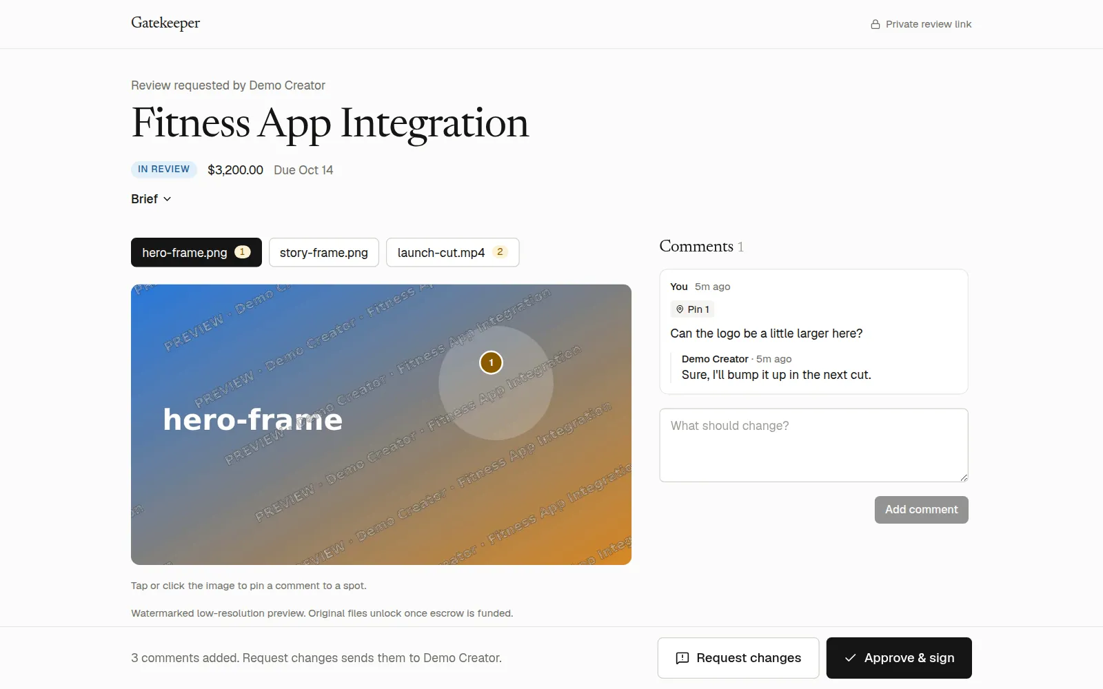Click the Approve & sign button
This screenshot has height=689, width=1103.
tap(899, 658)
